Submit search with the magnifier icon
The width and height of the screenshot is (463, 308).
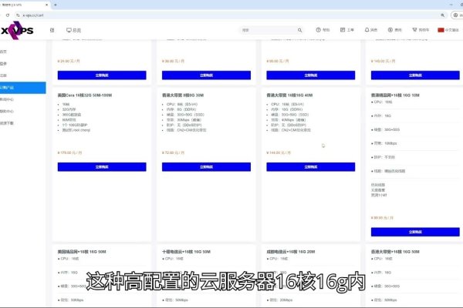tap(299, 30)
